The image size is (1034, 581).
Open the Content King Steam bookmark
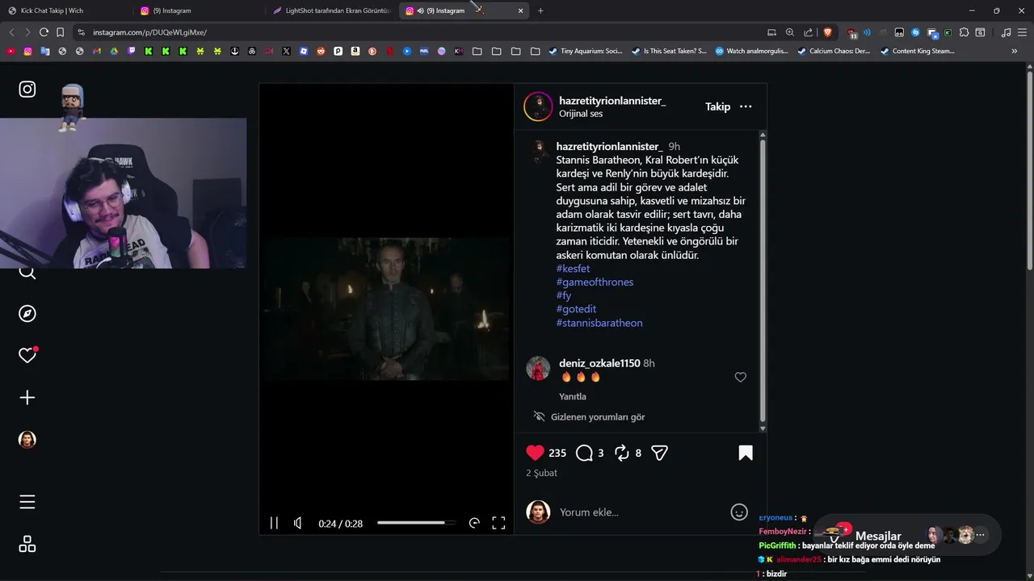[x=917, y=51]
